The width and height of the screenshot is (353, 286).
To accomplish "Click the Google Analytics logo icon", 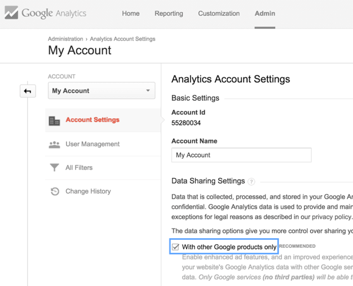I will pyautogui.click(x=11, y=13).
